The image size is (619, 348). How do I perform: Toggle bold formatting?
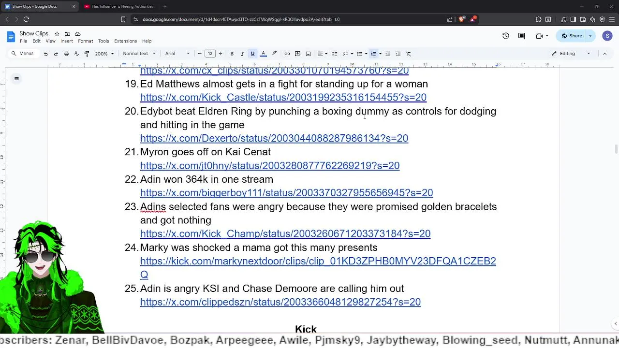[232, 54]
